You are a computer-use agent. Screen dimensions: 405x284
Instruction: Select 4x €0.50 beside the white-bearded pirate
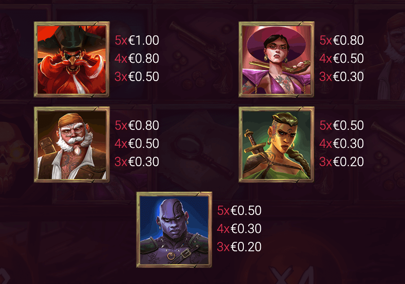pos(137,143)
